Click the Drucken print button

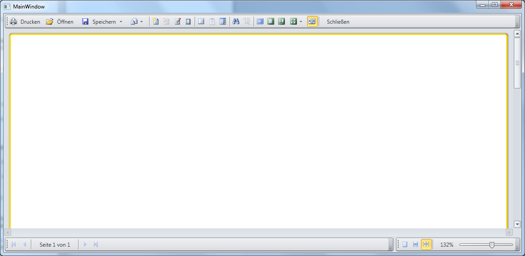pyautogui.click(x=25, y=22)
